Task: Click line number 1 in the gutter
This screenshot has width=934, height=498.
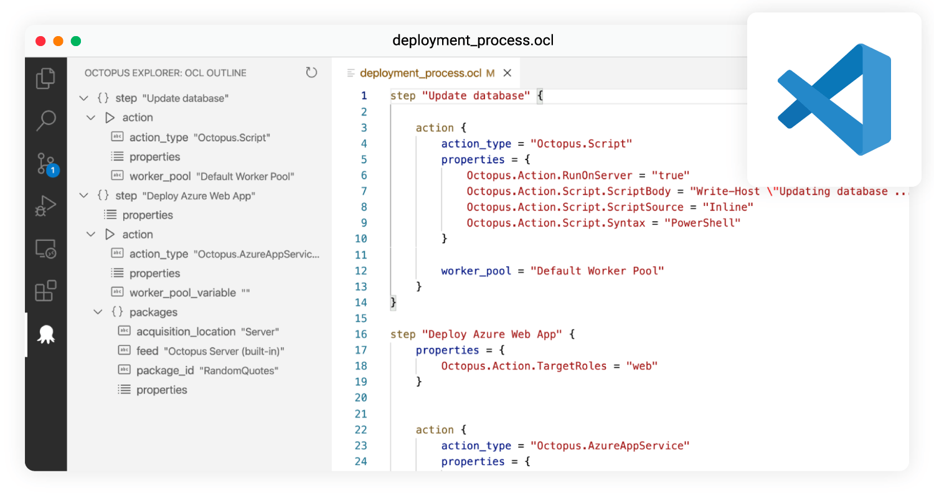Action: pos(364,96)
